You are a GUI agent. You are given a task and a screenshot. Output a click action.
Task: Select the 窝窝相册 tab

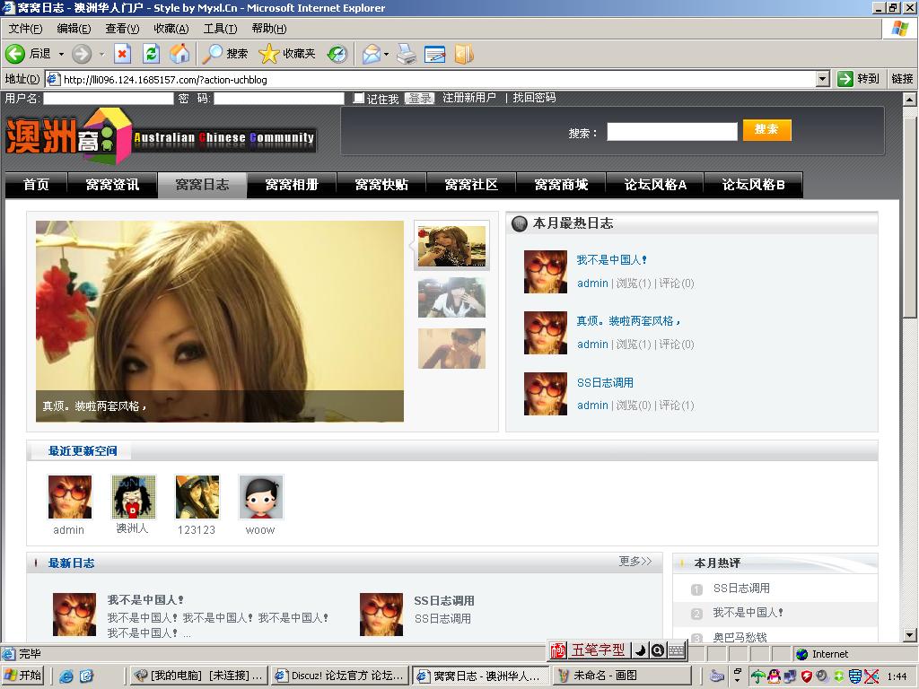[292, 185]
